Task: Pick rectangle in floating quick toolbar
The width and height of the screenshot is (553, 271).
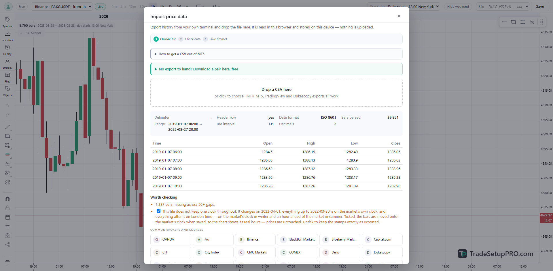Action: [514, 22]
